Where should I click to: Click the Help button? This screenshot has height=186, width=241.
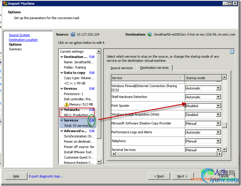point(16,176)
